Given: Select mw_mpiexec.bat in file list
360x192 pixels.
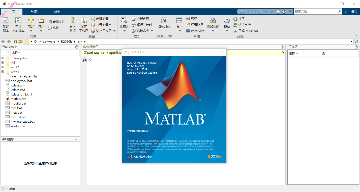Looking at the screenshot, I should tap(22, 122).
